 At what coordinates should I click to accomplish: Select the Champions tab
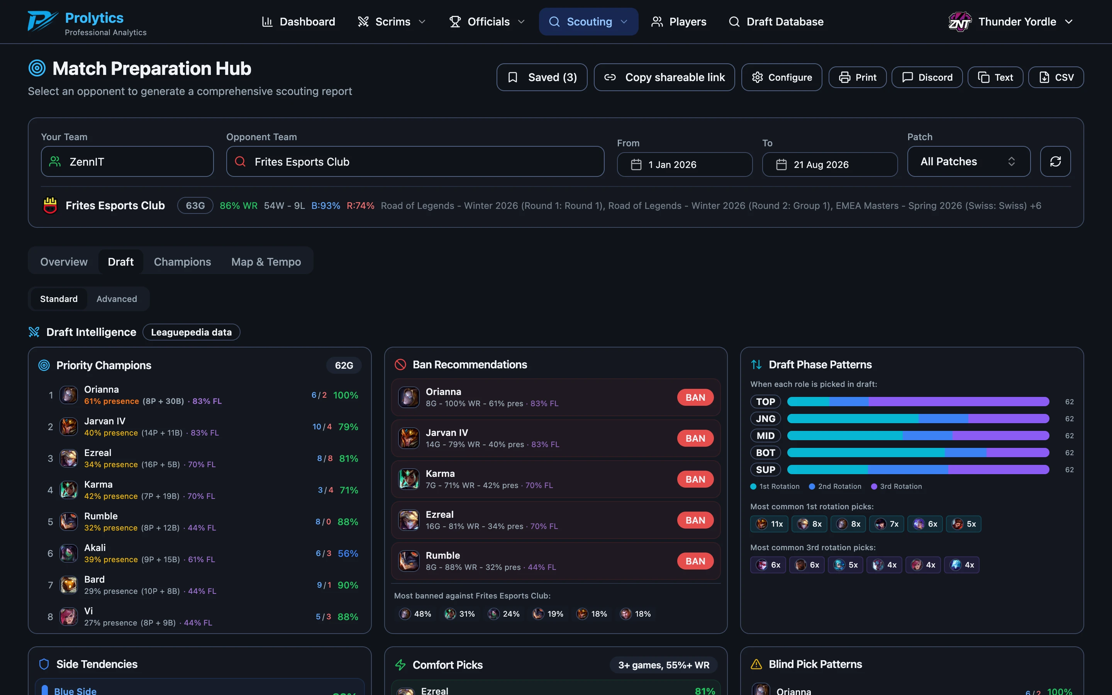point(182,261)
